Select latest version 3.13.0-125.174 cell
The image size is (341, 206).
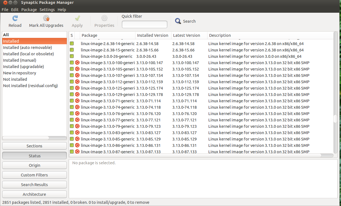click(x=186, y=88)
